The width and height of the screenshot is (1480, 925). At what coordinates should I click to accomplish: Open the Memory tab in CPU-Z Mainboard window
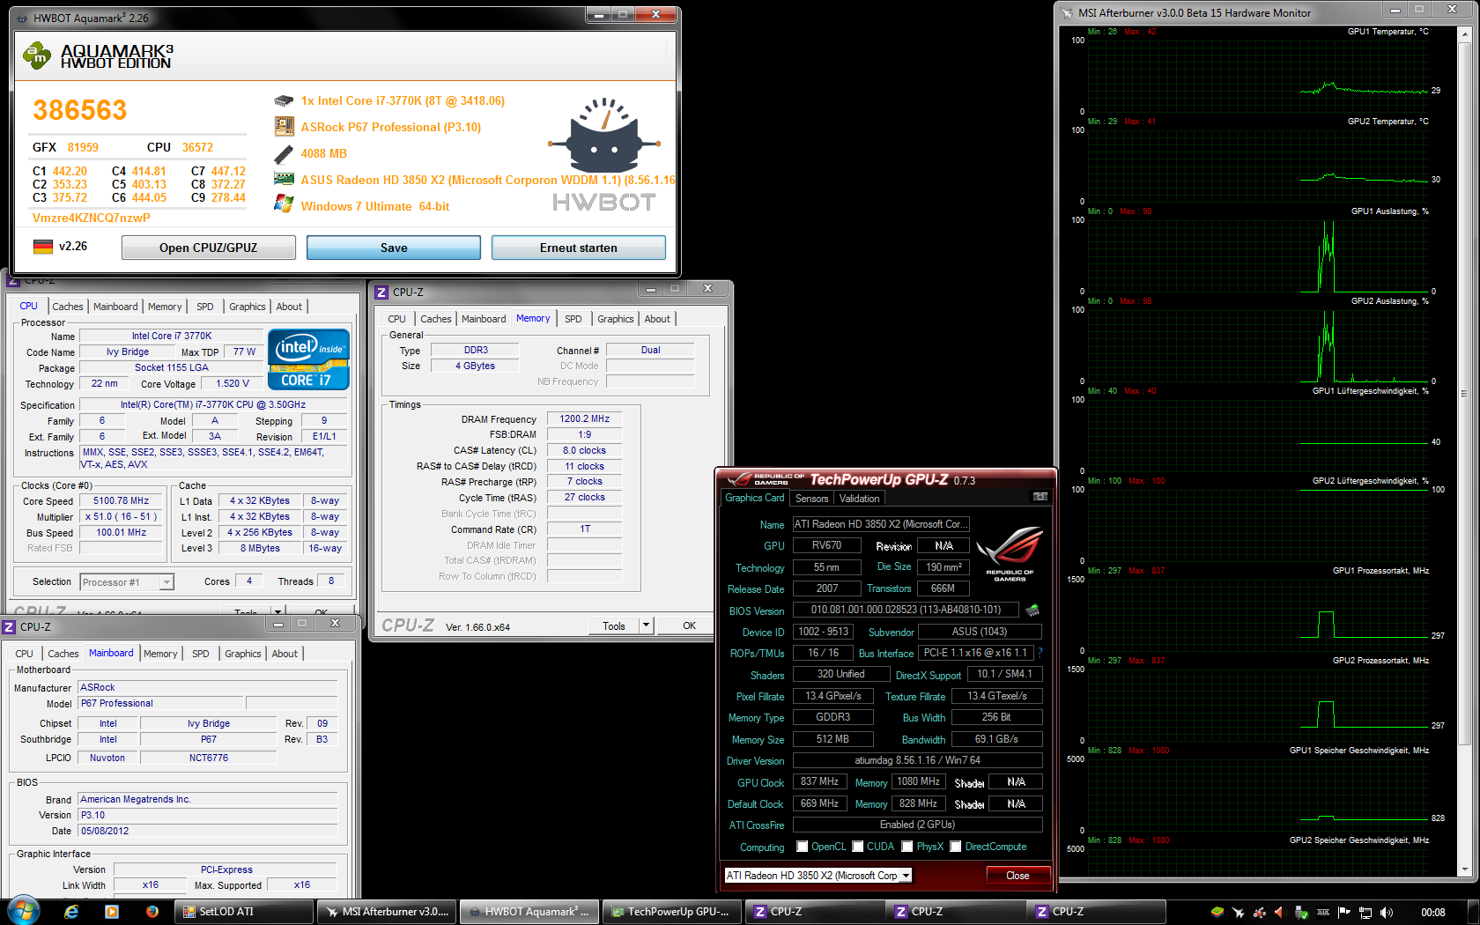[x=160, y=654]
